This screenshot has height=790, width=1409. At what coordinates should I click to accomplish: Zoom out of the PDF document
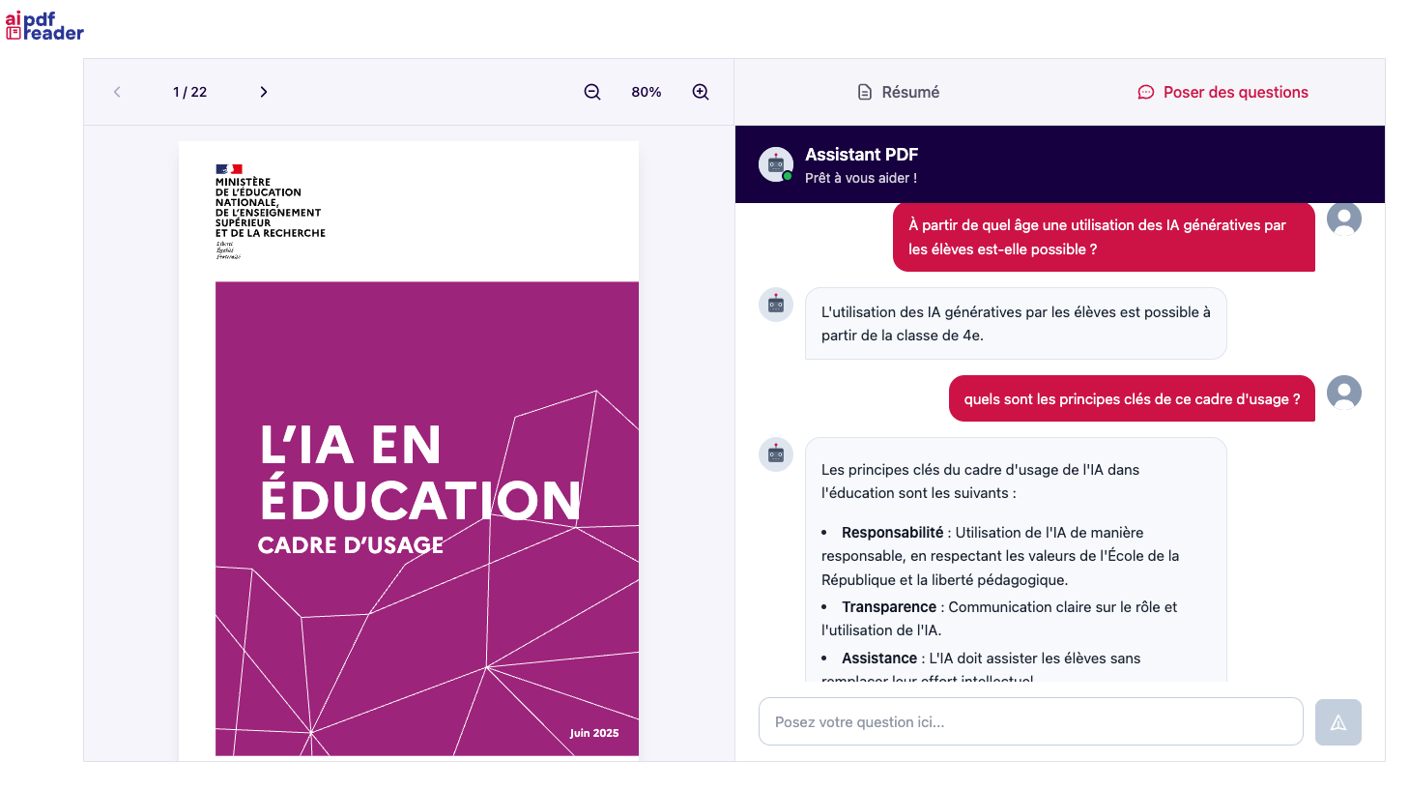coord(592,92)
